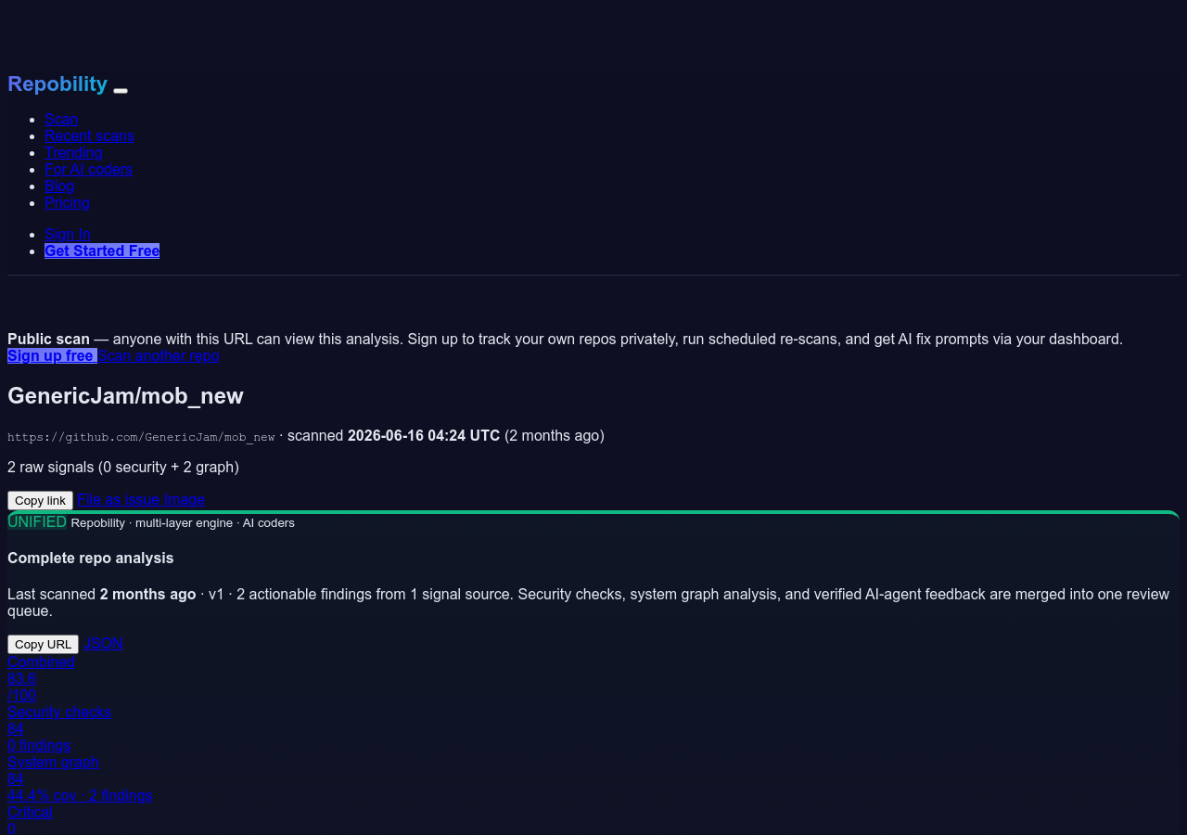This screenshot has height=835, width=1187.
Task: Open the System graph card
Action: (80, 778)
